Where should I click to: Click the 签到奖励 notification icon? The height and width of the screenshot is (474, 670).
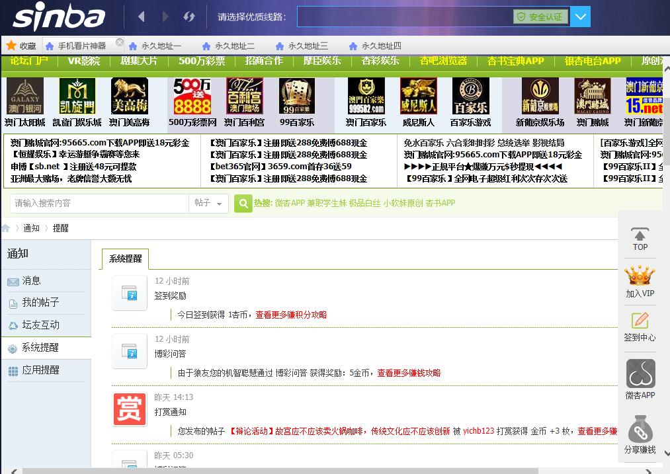click(x=129, y=293)
